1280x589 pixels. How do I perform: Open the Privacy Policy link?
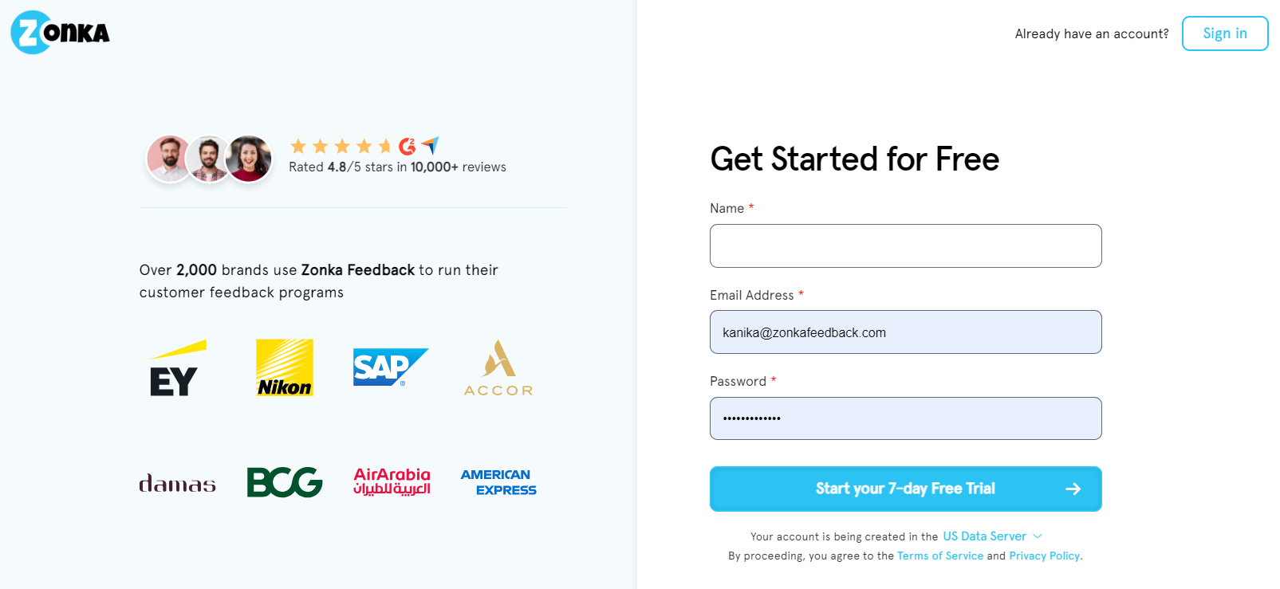pos(1045,556)
